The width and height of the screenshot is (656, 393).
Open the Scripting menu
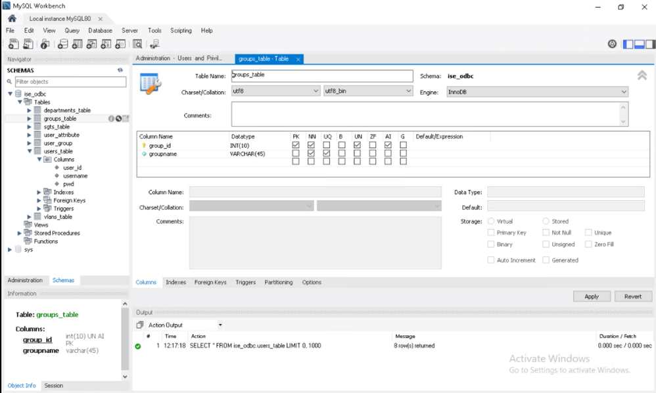click(x=181, y=30)
